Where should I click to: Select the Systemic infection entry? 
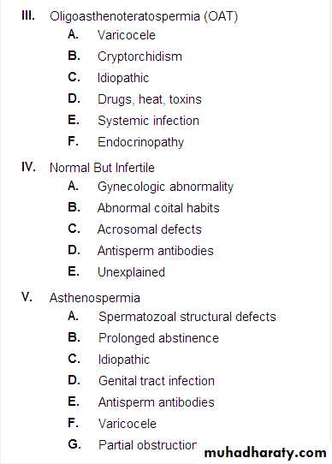pyautogui.click(x=148, y=121)
